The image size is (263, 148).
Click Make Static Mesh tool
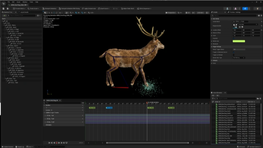click(127, 8)
